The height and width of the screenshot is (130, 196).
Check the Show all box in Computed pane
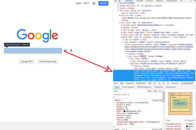[185, 120]
